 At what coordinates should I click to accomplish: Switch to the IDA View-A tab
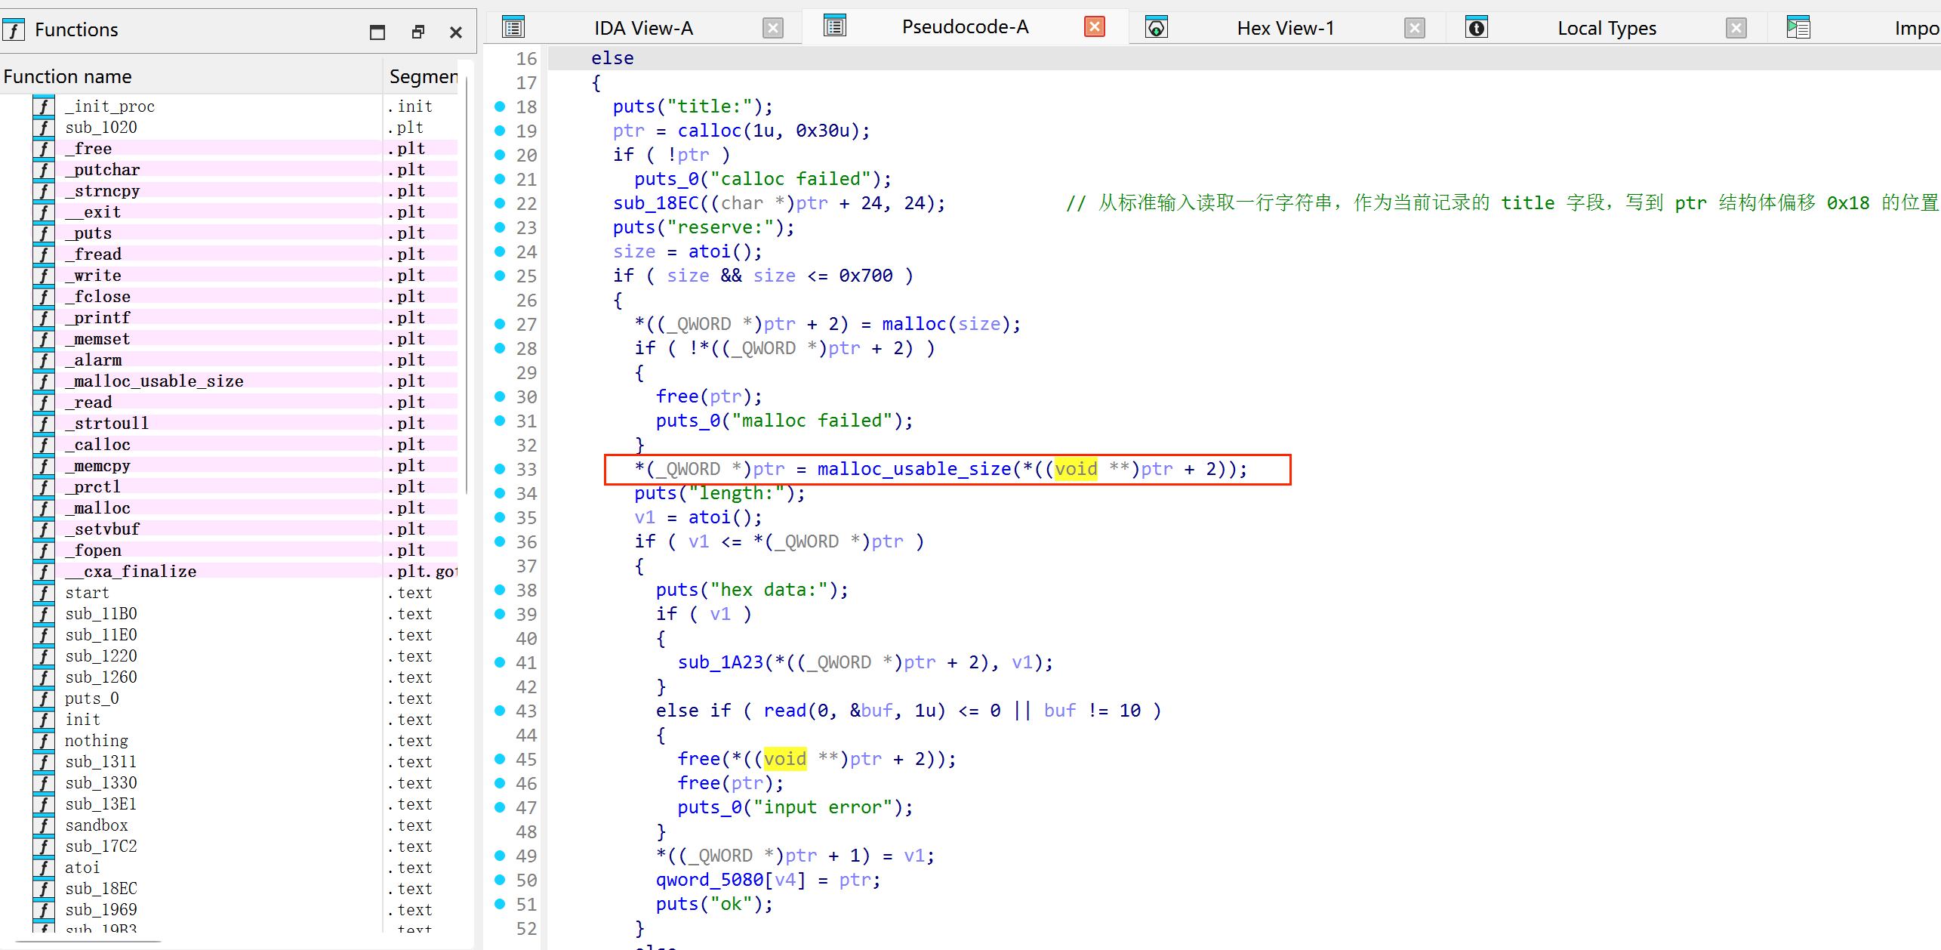[643, 28]
